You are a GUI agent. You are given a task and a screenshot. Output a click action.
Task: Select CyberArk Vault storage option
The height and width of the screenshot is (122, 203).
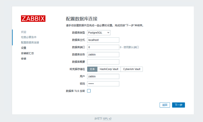132,69
